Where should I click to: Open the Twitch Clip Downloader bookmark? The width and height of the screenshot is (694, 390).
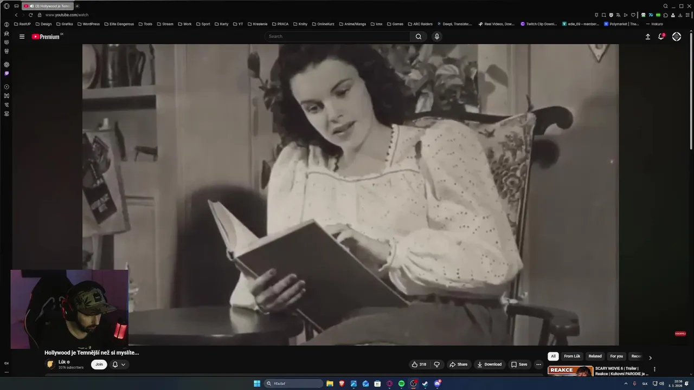[538, 24]
